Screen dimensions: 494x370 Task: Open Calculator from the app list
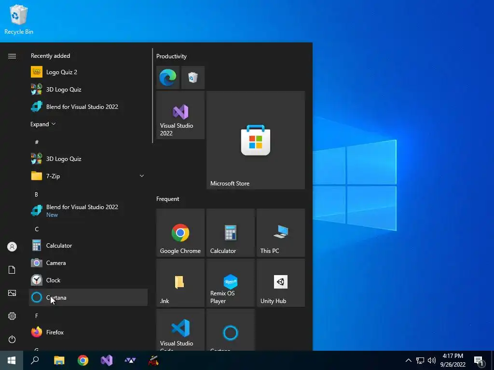pos(88,245)
